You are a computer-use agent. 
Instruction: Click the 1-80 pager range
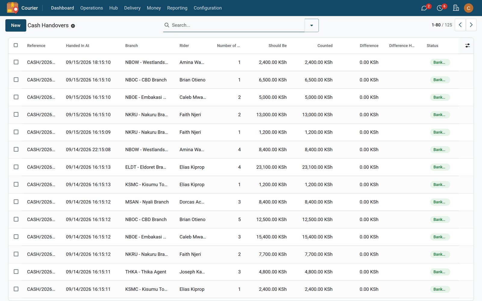coord(436,25)
